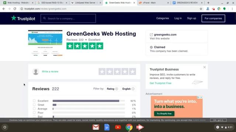236x132 pixels.
Task: Check the Average rating filter
Action: coord(34,109)
